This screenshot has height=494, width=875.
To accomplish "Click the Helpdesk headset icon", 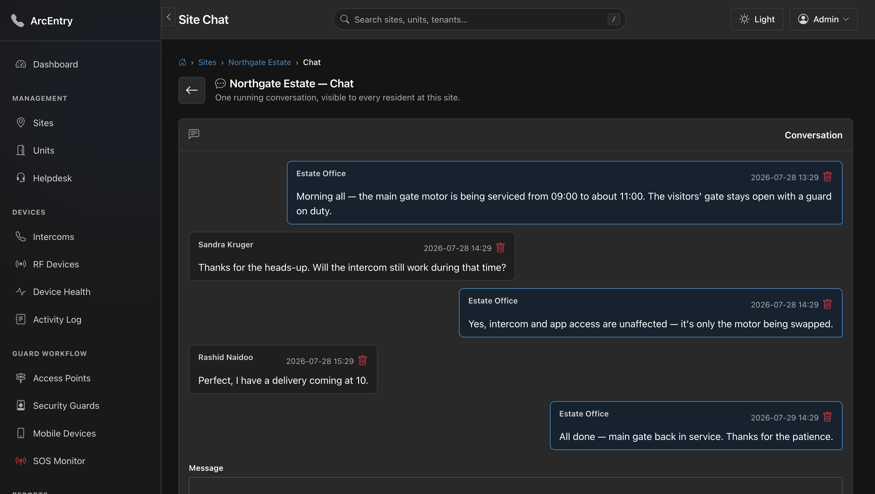I will [21, 178].
